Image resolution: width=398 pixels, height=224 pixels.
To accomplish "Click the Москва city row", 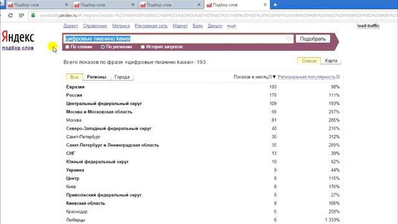I will tap(203, 120).
